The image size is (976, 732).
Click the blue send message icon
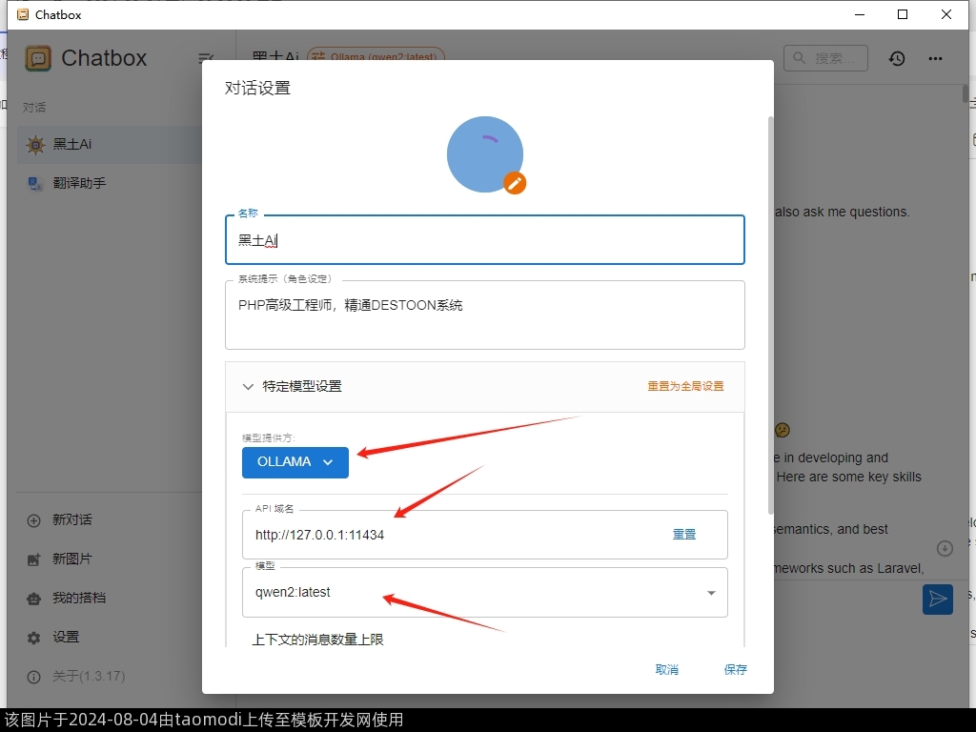[x=938, y=599]
